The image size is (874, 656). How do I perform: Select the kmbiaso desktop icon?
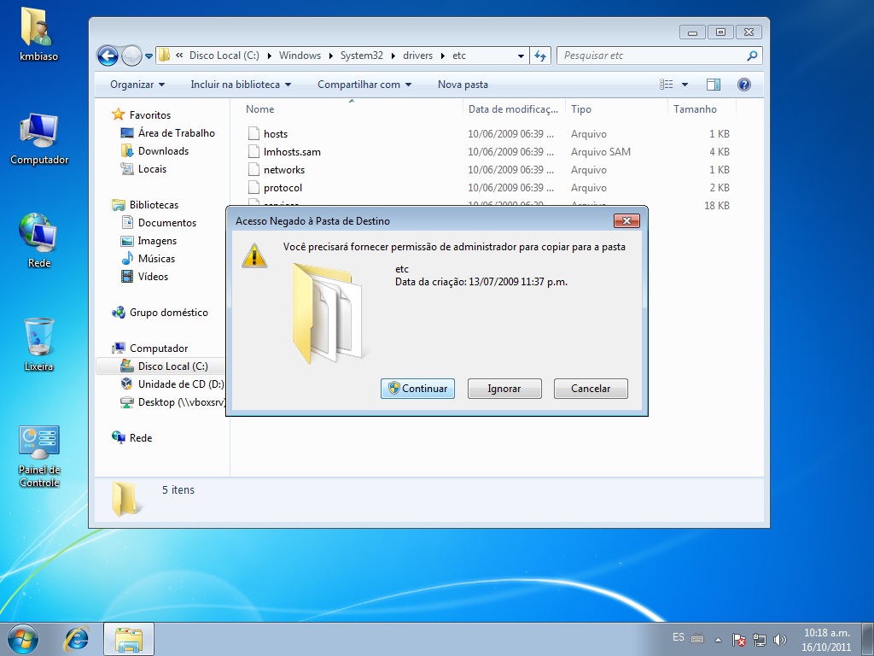coord(38,34)
